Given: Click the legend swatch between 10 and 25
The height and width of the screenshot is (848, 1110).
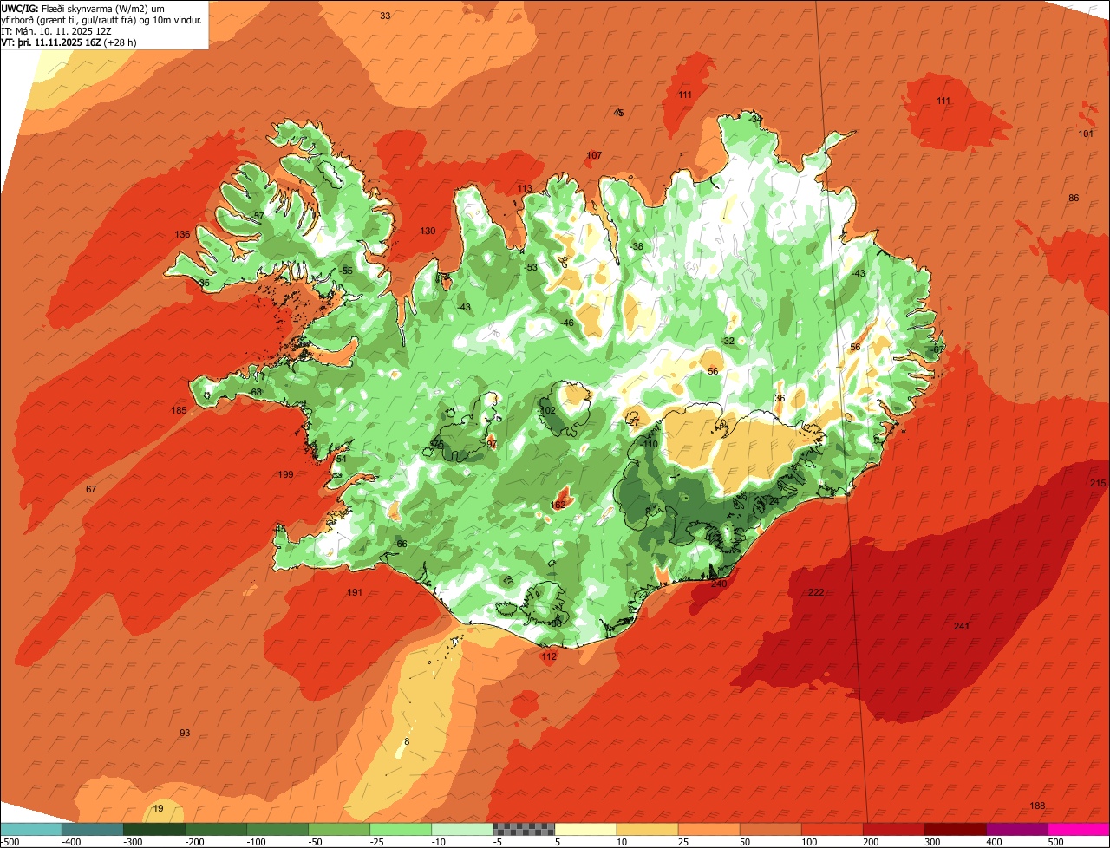Looking at the screenshot, I should (646, 829).
